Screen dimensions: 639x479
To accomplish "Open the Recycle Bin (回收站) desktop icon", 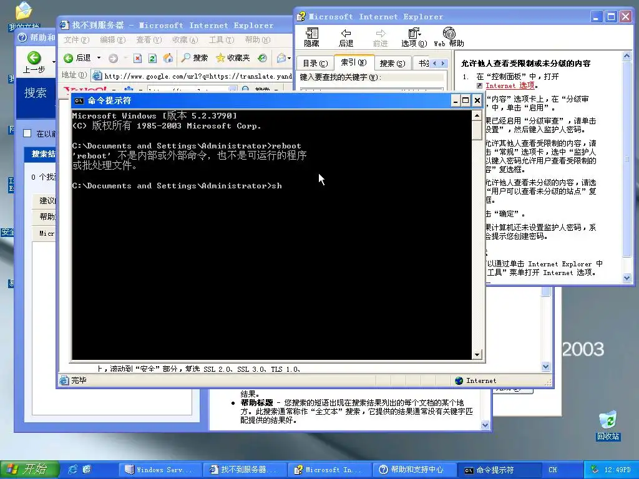I will pyautogui.click(x=608, y=426).
